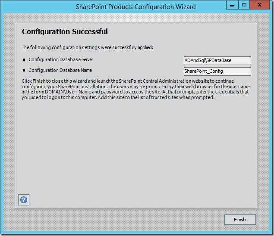Click the SharePoint Products Configuration Wizard title

click(135, 6)
